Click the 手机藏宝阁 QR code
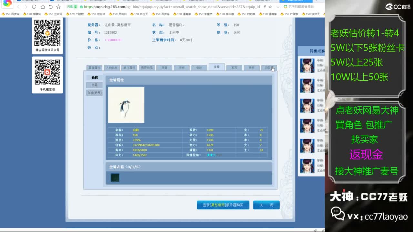The image size is (413, 232). tap(47, 72)
